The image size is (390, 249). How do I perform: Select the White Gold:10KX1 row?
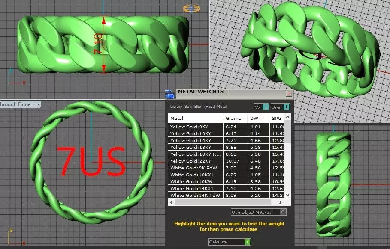(226, 175)
